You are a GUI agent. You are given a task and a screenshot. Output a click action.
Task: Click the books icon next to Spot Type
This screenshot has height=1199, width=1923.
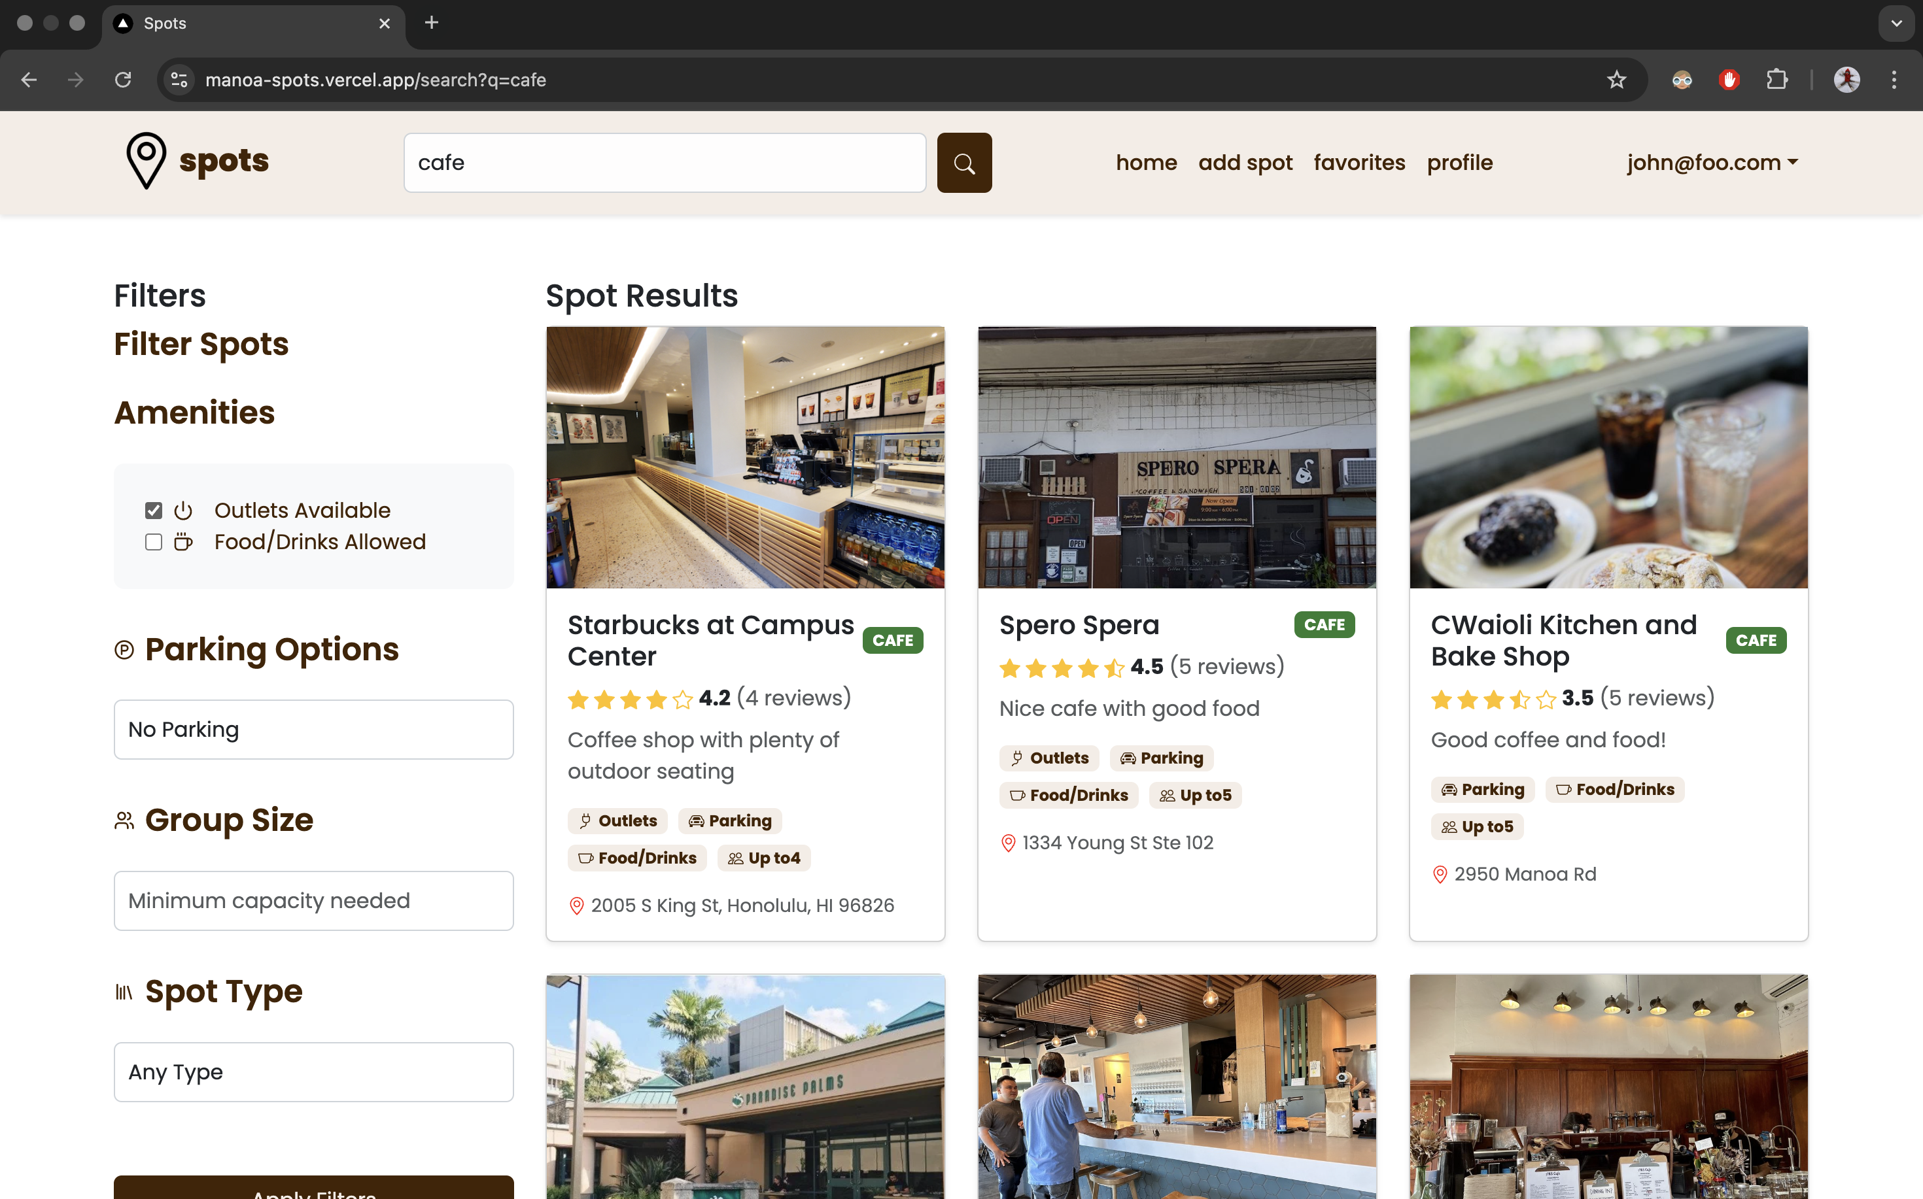[124, 992]
